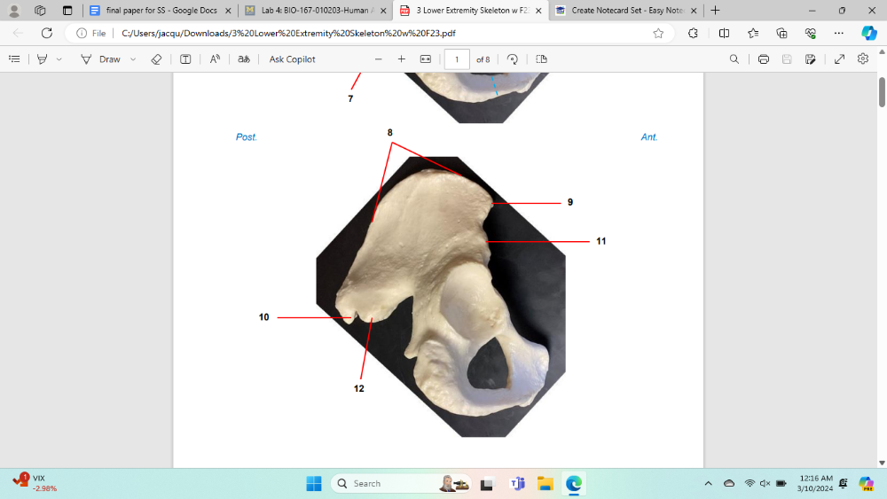
Task: Toggle the table of contents sidebar
Action: click(14, 59)
